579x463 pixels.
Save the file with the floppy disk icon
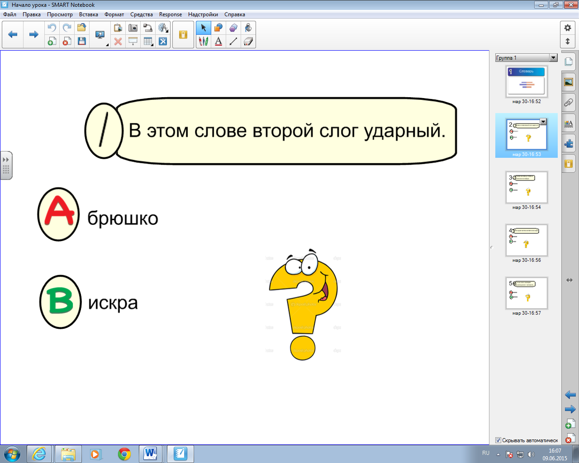click(x=81, y=42)
